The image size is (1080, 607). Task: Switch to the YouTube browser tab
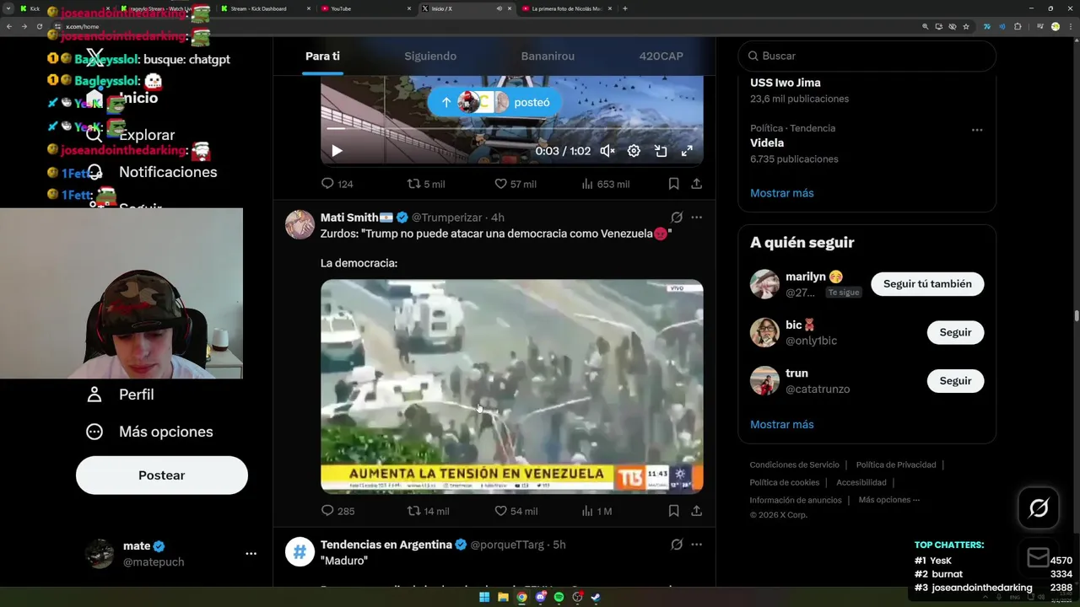[368, 8]
